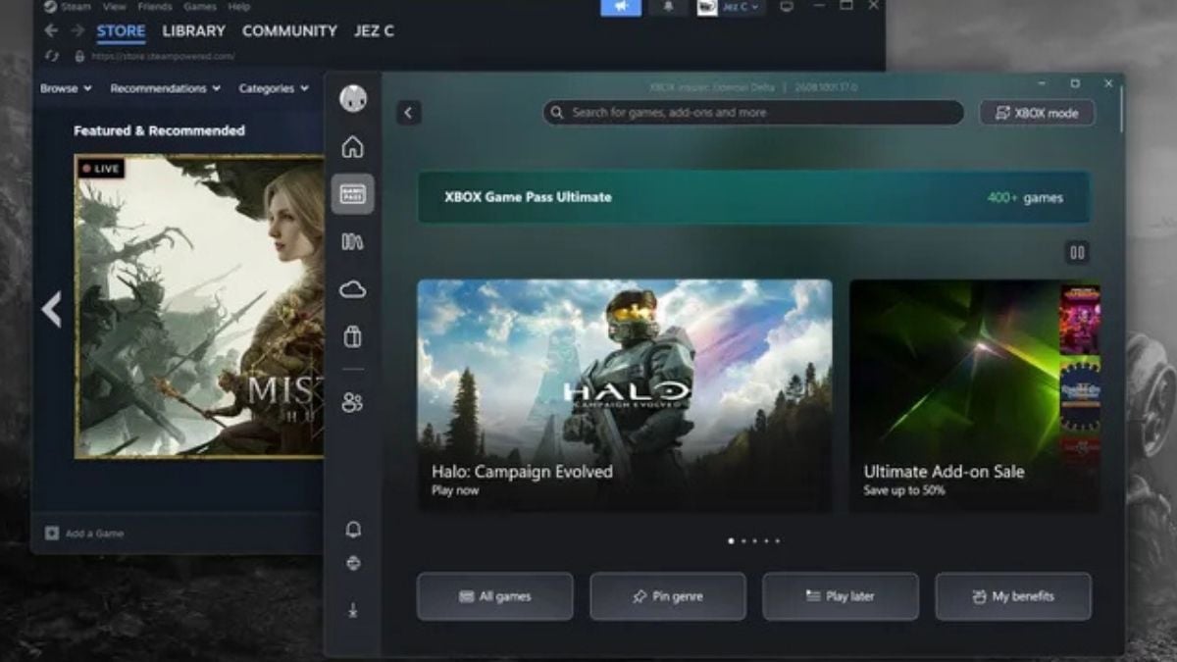This screenshot has height=662, width=1177.
Task: Click Featured & Recommended heading in Steam
Action: (159, 130)
